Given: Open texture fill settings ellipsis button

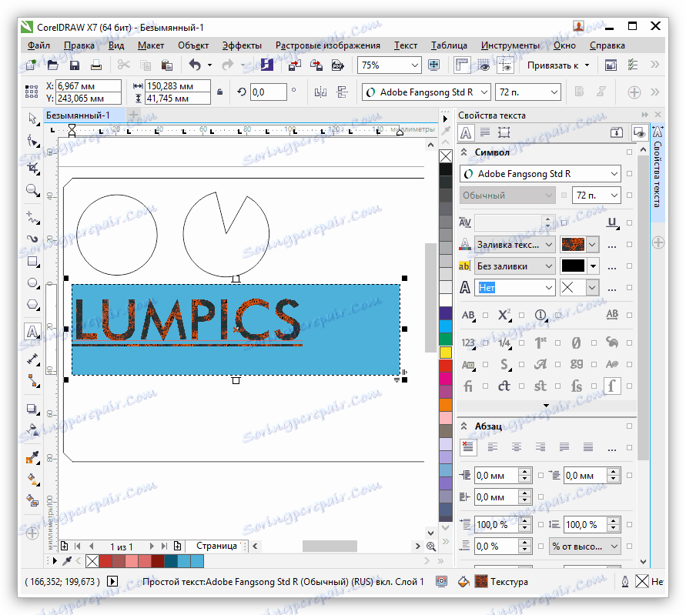Looking at the screenshot, I should [612, 245].
